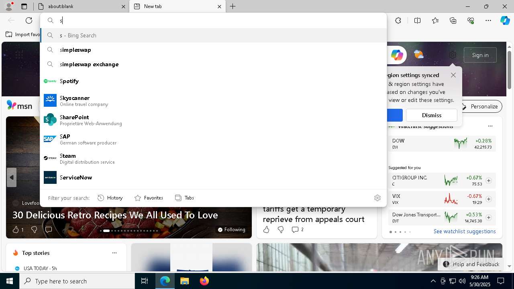The image size is (514, 289).
Task: Dislike the Retro Recipes article
Action: click(34, 230)
